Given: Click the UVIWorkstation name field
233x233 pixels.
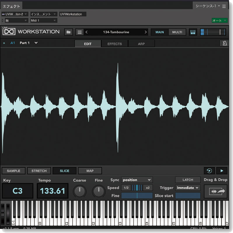Looking at the screenshot, I should pos(73,14).
